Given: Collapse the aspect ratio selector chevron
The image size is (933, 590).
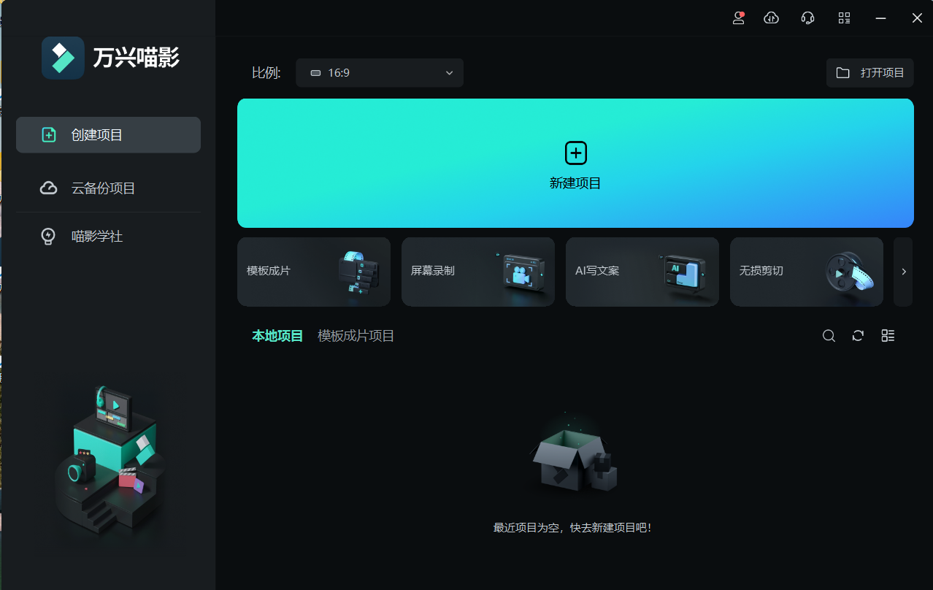Looking at the screenshot, I should click(449, 72).
